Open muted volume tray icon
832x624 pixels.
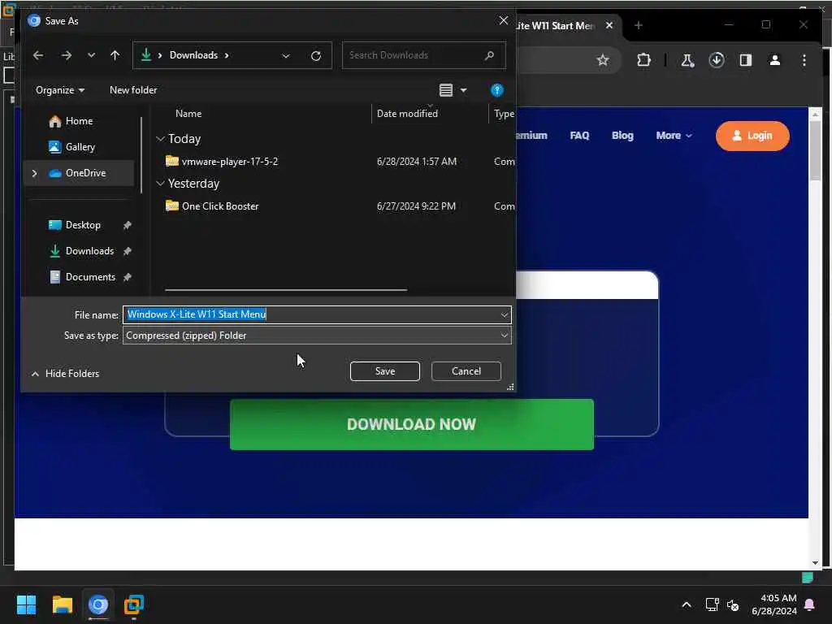tap(733, 604)
